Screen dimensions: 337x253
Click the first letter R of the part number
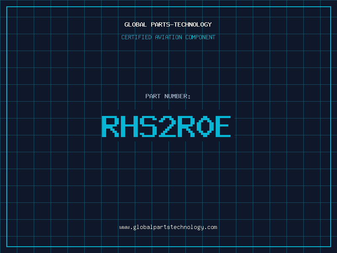[111, 126]
